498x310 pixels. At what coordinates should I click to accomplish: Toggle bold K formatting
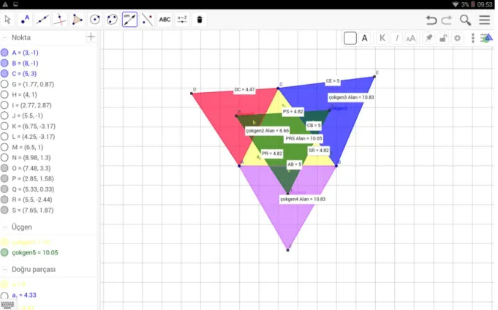tap(382, 38)
